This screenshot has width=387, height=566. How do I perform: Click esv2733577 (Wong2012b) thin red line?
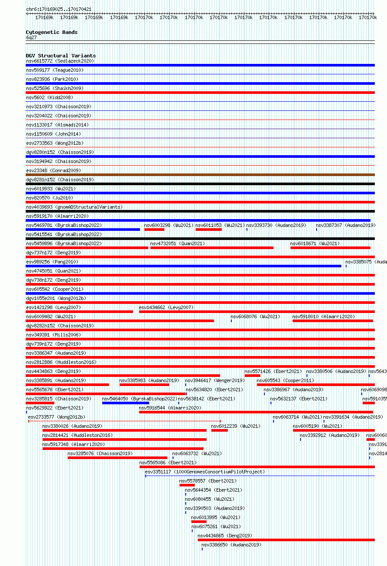click(124, 421)
